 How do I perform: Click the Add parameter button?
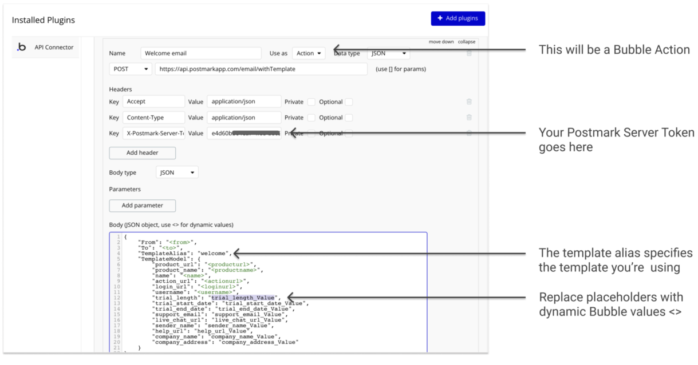click(x=142, y=205)
